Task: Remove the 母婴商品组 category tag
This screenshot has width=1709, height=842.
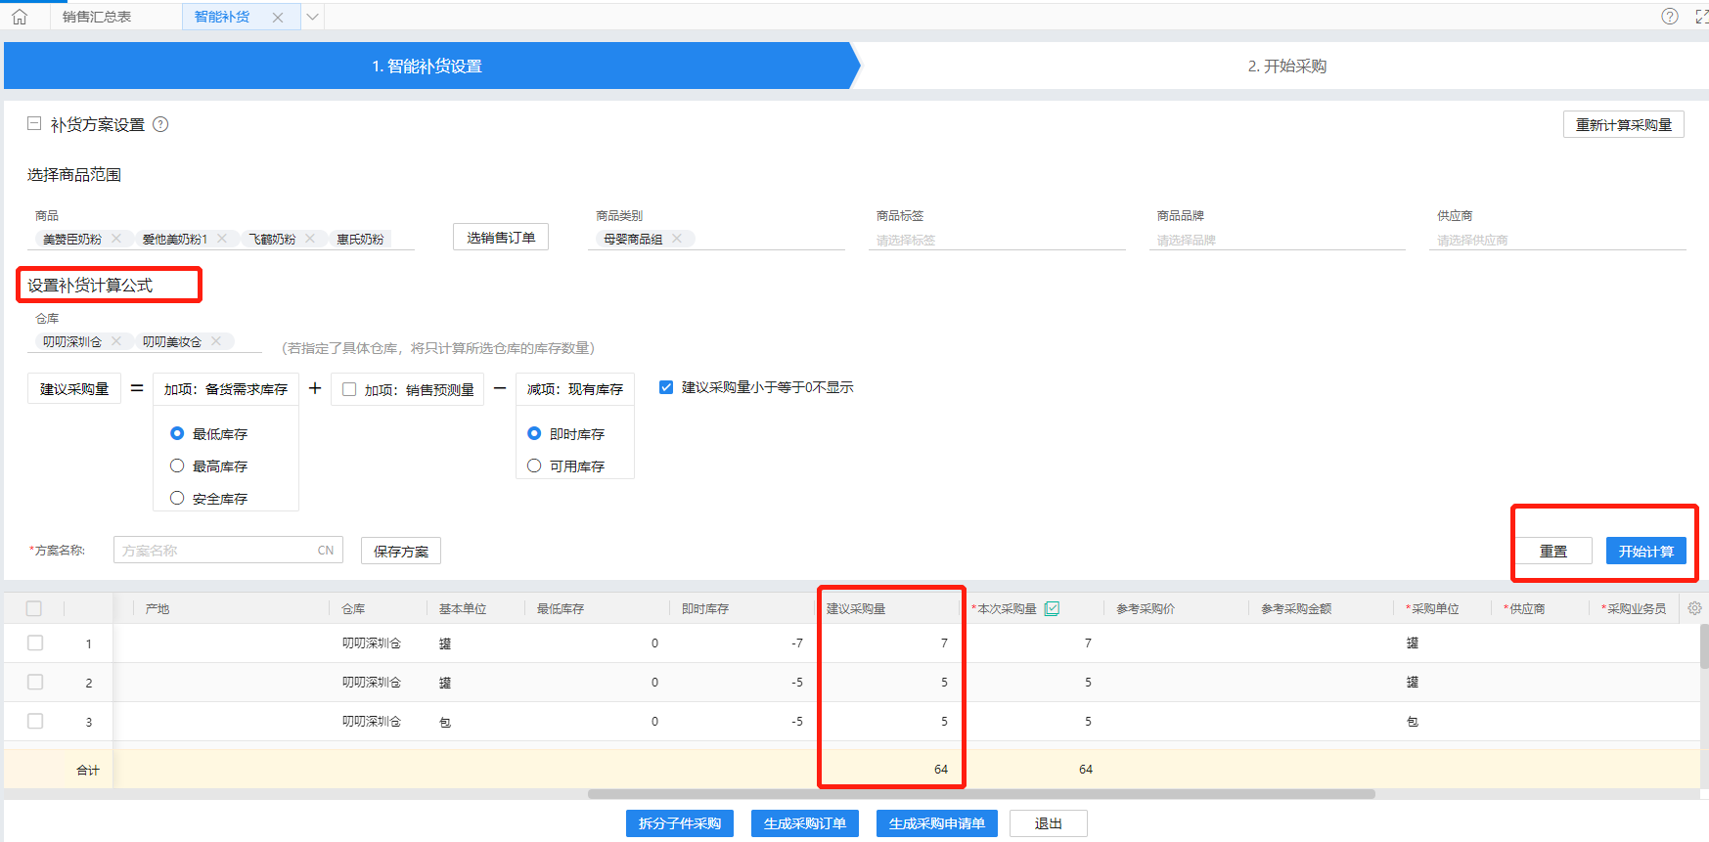Action: [x=677, y=239]
